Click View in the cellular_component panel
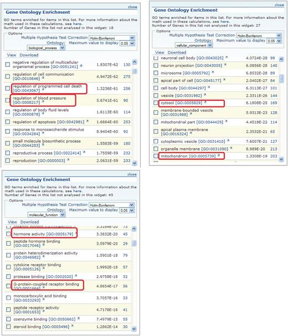288x336 pixels. pos(160,52)
